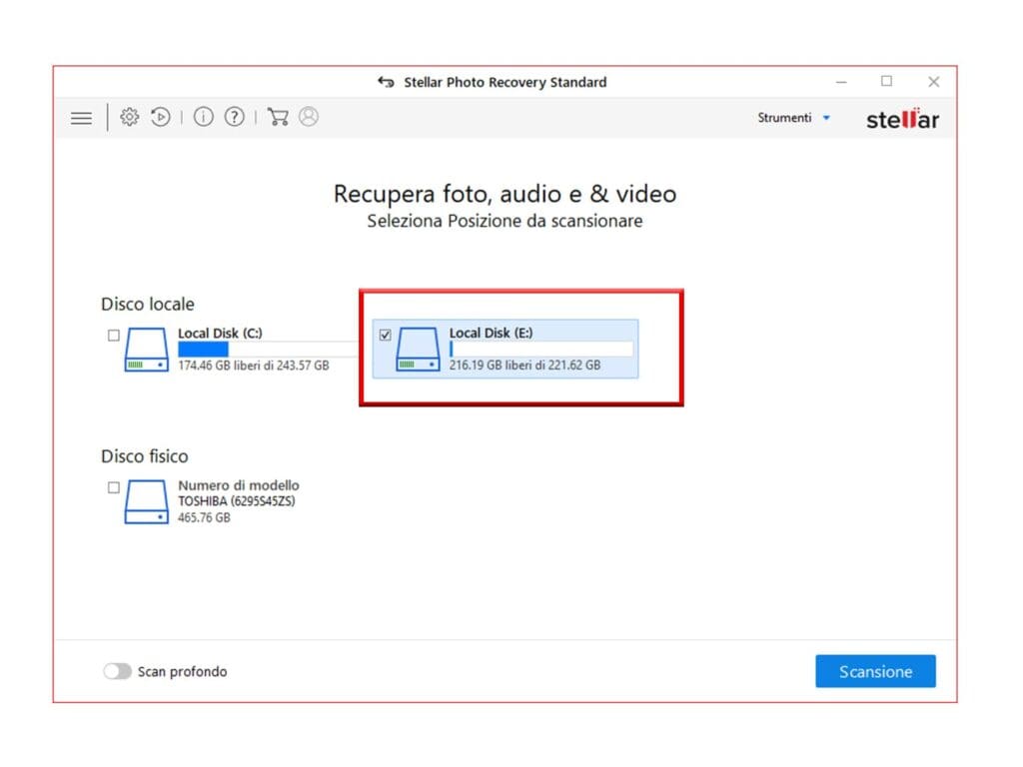Click the 'Numero di modello' label
The image size is (1023, 767).
[239, 486]
